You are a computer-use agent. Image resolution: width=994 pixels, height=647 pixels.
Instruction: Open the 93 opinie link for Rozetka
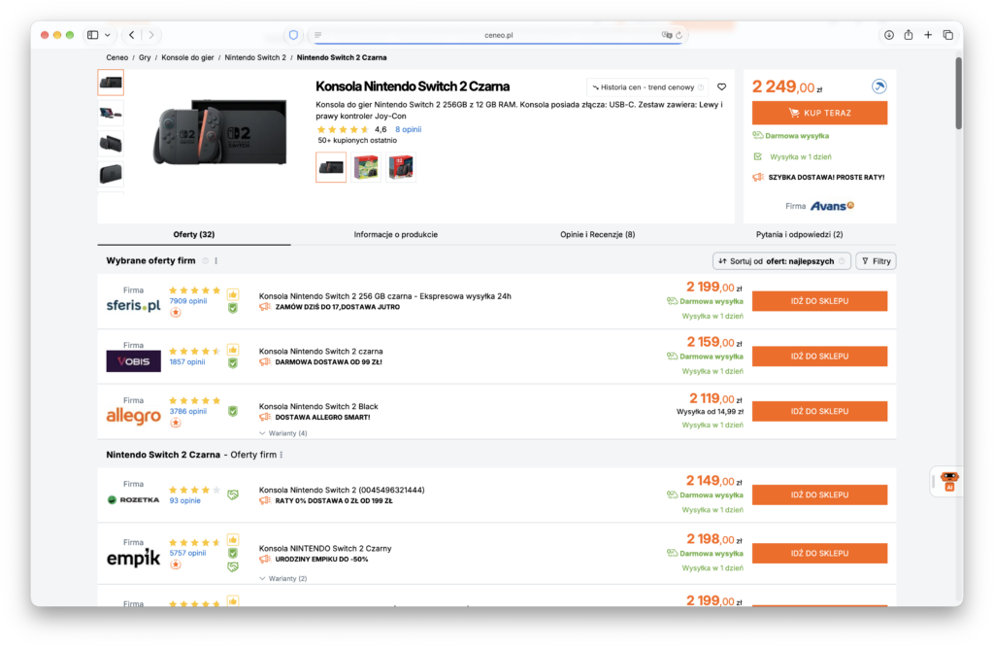point(184,501)
